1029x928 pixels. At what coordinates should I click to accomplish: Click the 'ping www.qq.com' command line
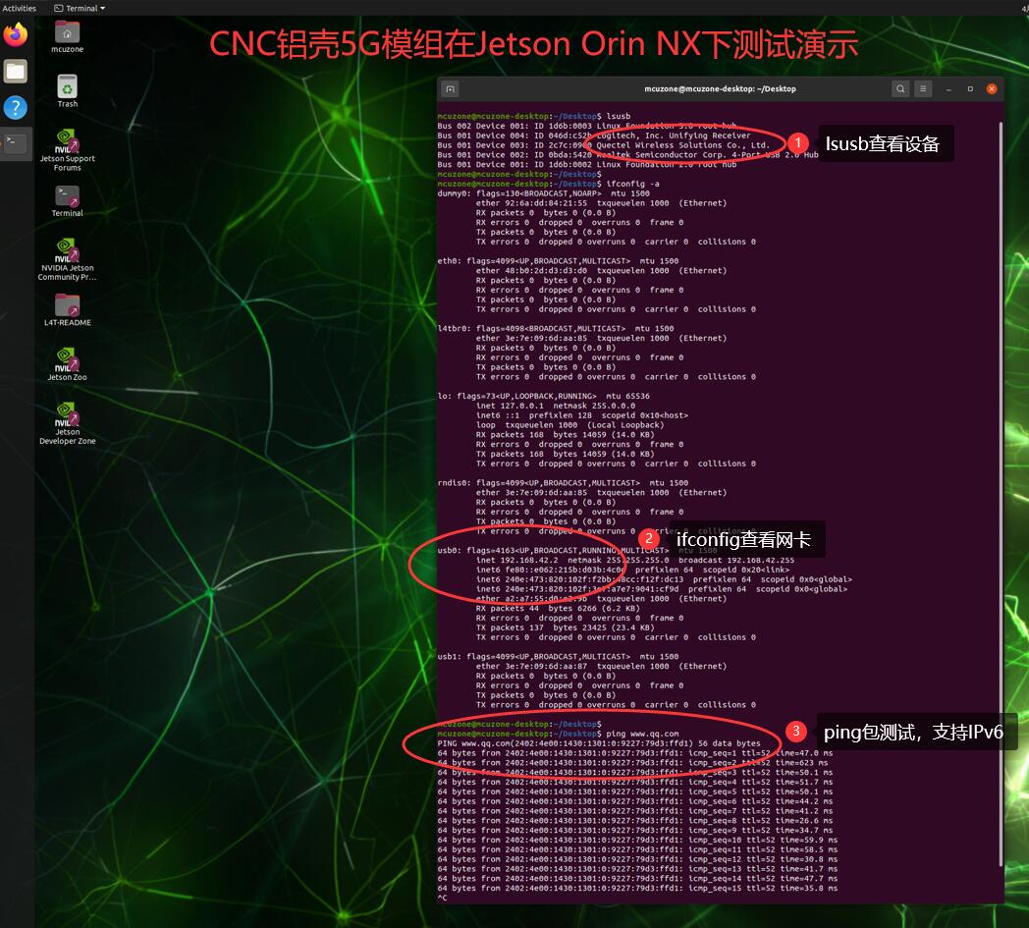[x=558, y=734]
